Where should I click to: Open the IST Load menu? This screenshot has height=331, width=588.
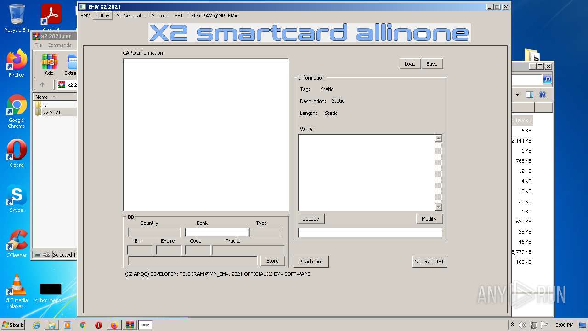[159, 16]
